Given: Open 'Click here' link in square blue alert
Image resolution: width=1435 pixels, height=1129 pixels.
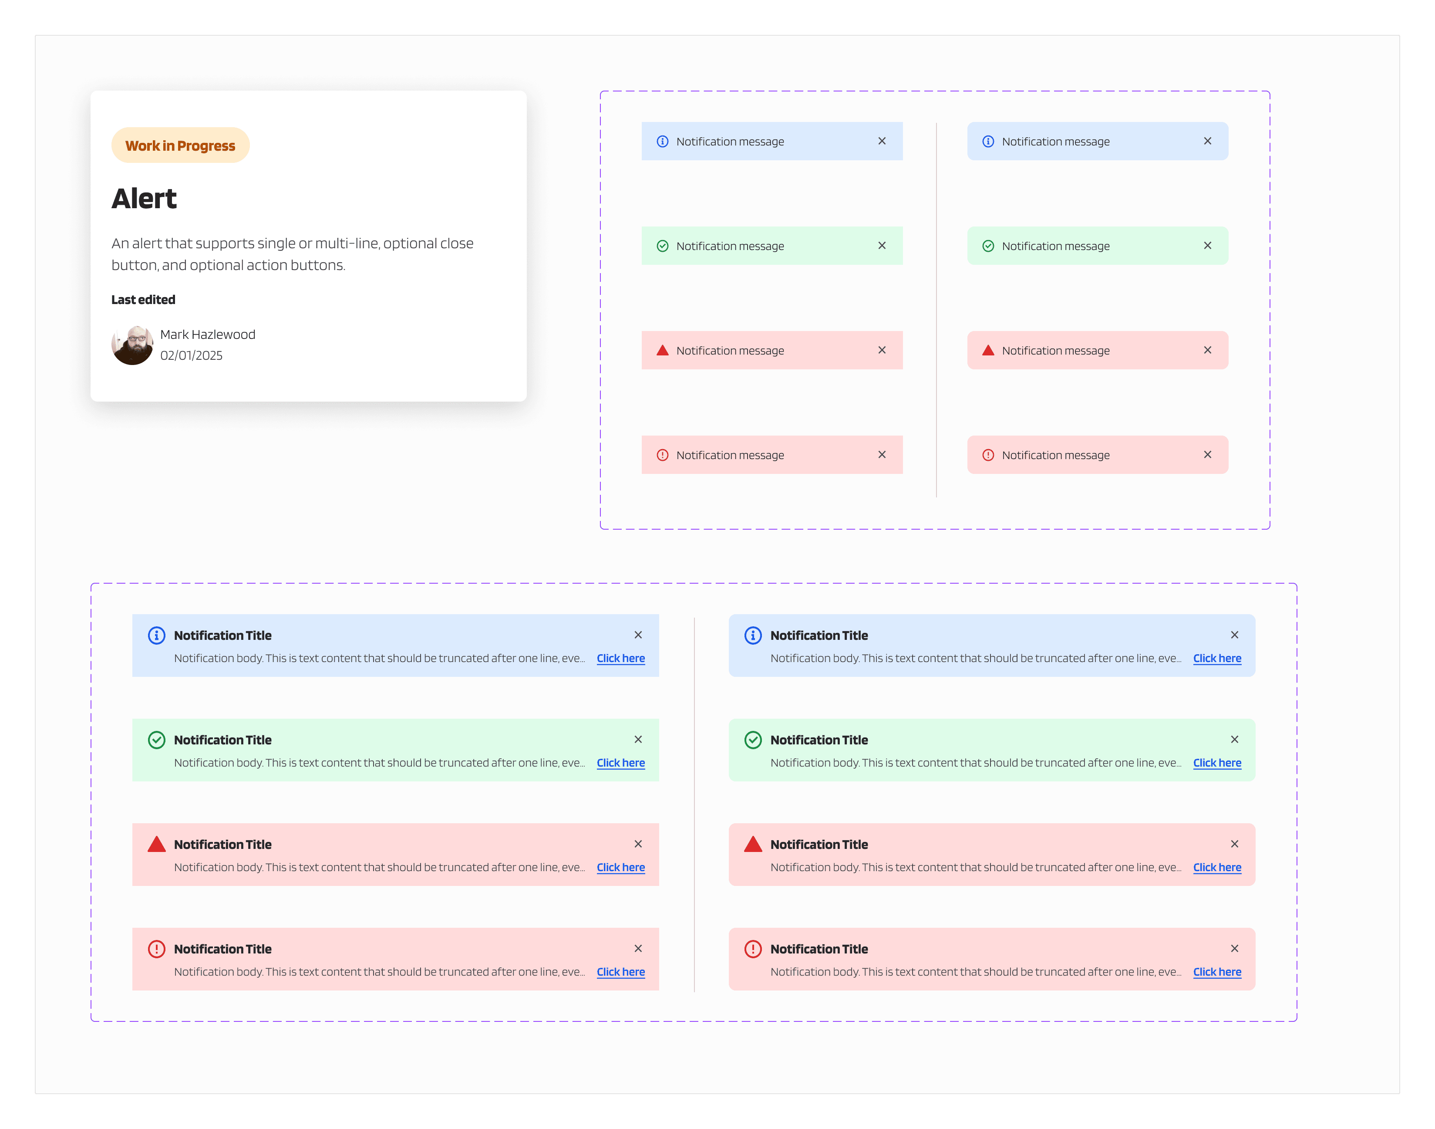Looking at the screenshot, I should click(620, 658).
